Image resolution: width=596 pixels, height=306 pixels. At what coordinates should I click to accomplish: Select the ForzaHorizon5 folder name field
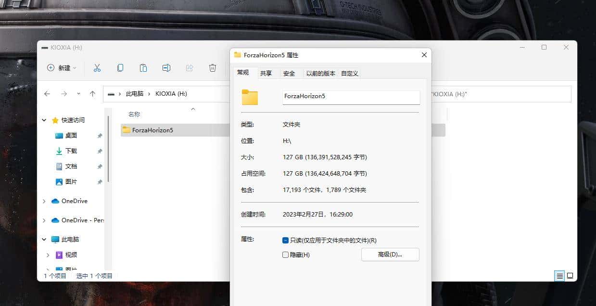pos(351,97)
